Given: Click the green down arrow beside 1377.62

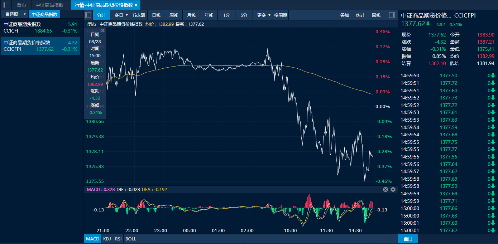Looking at the screenshot, I should point(428,24).
